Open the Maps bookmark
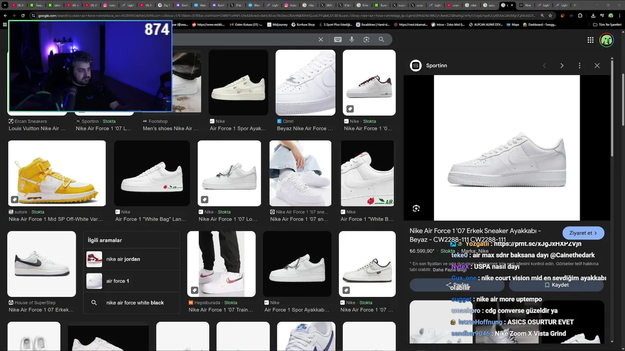Screen dimensions: 625x351 pyautogui.click(x=513, y=24)
